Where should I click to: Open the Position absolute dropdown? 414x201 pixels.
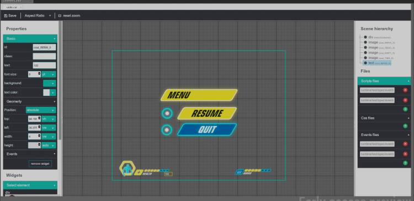tap(41, 110)
